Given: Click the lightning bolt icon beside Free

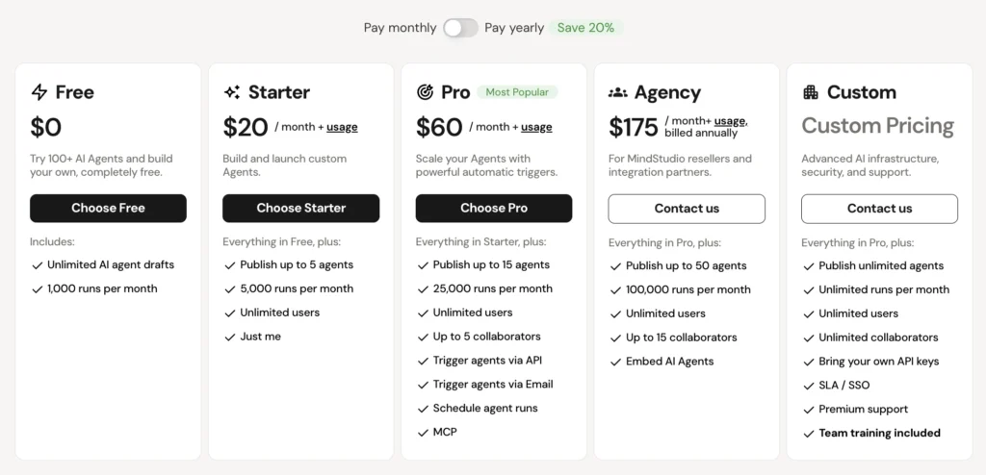Looking at the screenshot, I should coord(39,92).
